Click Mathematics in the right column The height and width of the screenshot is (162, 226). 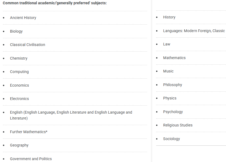tap(174, 58)
